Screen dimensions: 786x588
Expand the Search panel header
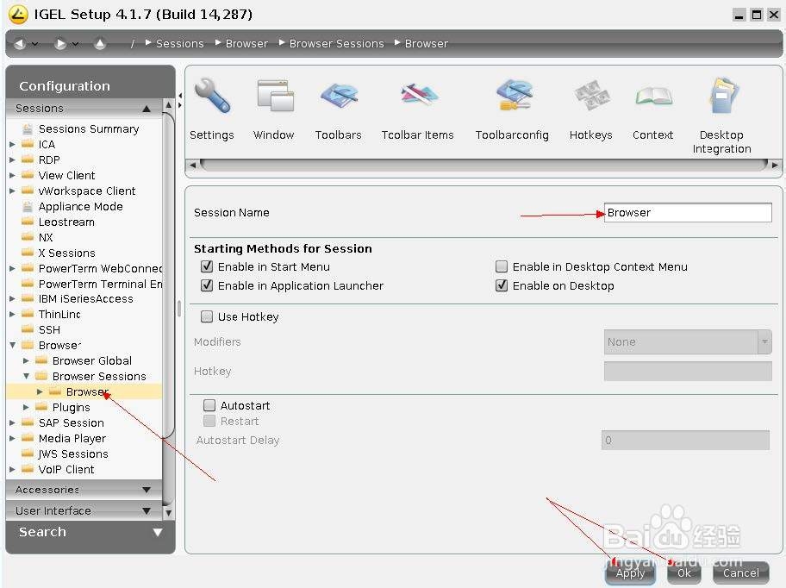pos(90,532)
